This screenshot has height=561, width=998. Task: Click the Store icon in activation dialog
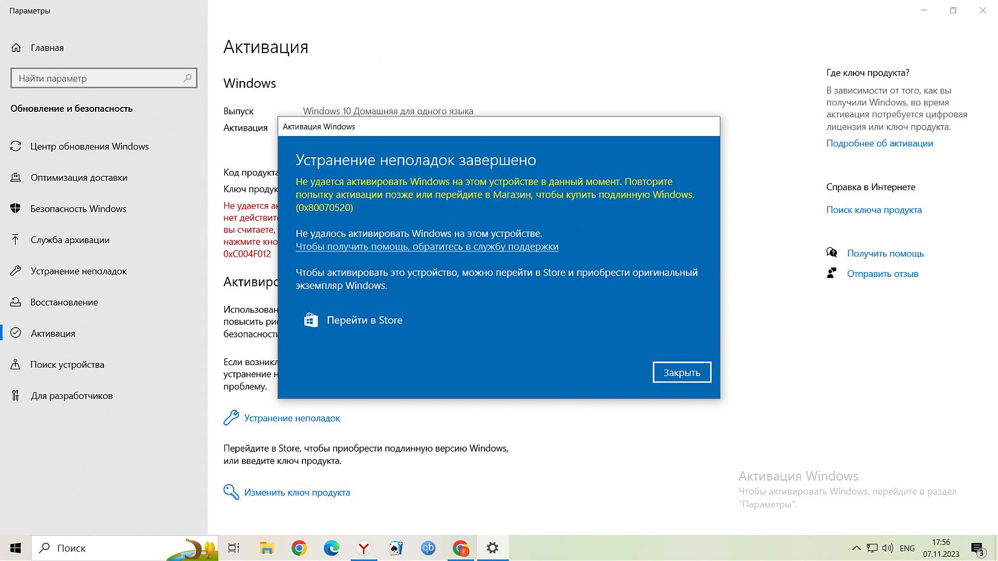tap(311, 320)
